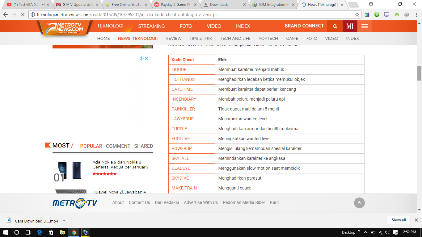Open the green download-arrow extension
This screenshot has width=422, height=237.
pos(377,15)
